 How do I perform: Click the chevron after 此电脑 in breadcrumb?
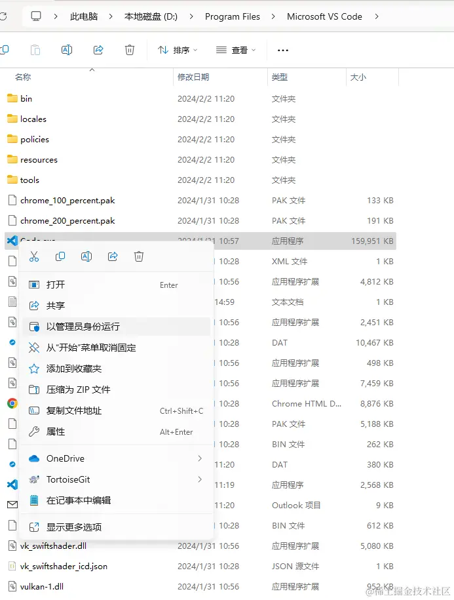111,16
